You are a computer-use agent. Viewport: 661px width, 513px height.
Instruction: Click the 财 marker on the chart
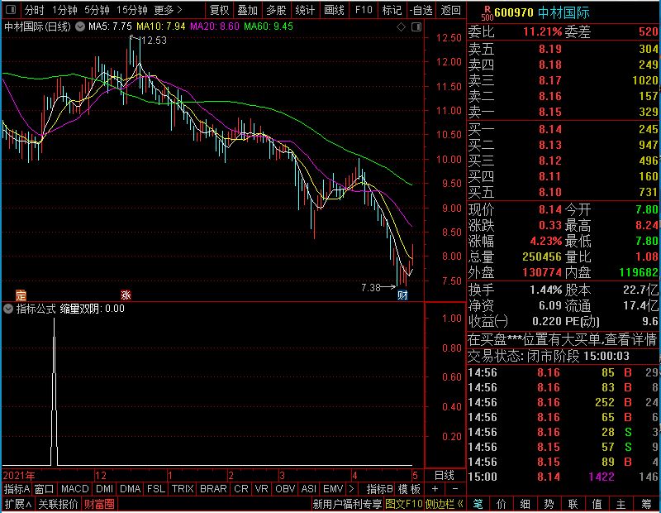pyautogui.click(x=402, y=295)
